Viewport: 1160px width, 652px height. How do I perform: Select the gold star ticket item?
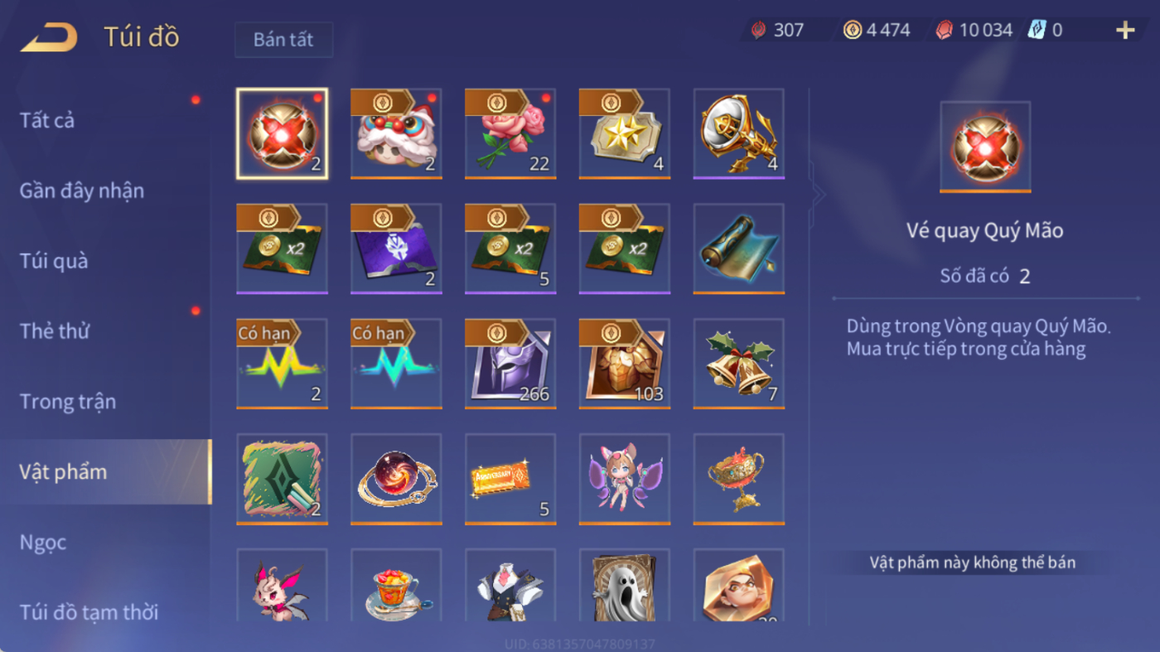pos(625,133)
